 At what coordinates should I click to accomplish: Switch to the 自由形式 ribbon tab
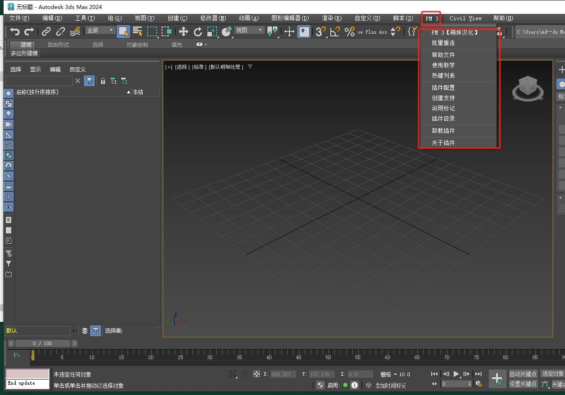58,45
